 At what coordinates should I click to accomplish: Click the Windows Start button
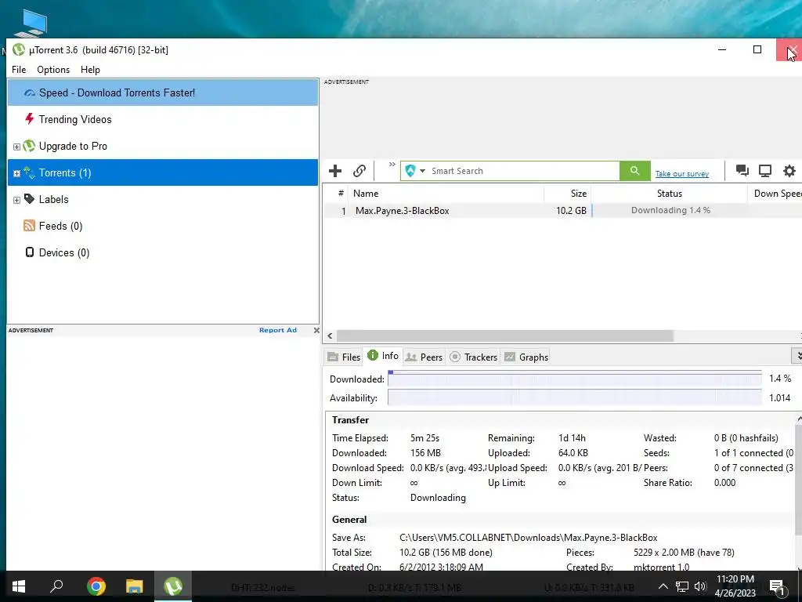pyautogui.click(x=19, y=586)
